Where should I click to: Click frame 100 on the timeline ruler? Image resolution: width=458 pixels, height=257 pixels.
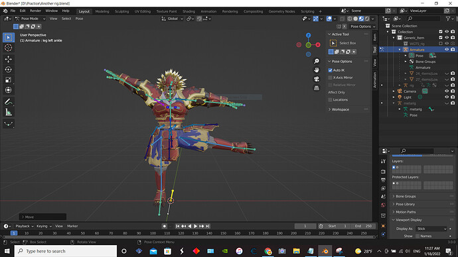click(x=153, y=233)
